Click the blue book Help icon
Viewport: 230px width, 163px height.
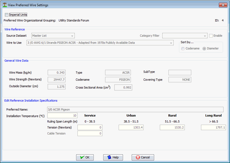coord(109,157)
